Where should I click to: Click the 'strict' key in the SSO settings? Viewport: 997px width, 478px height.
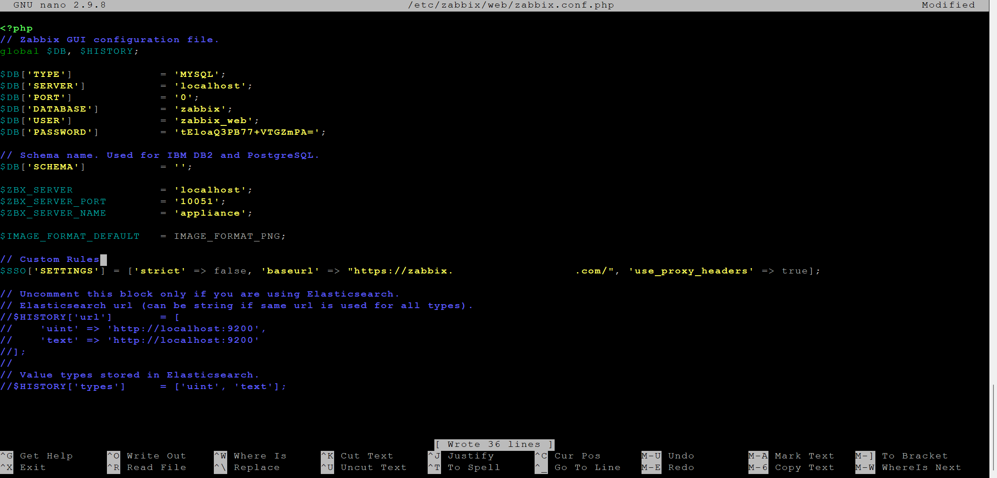click(160, 271)
